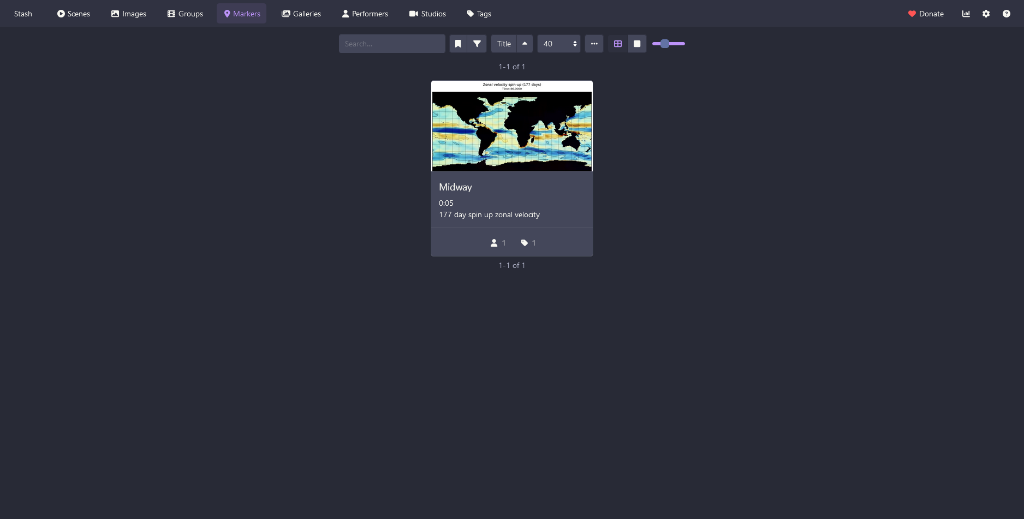Open the statistics chart icon
1024x519 pixels.
[x=966, y=14]
